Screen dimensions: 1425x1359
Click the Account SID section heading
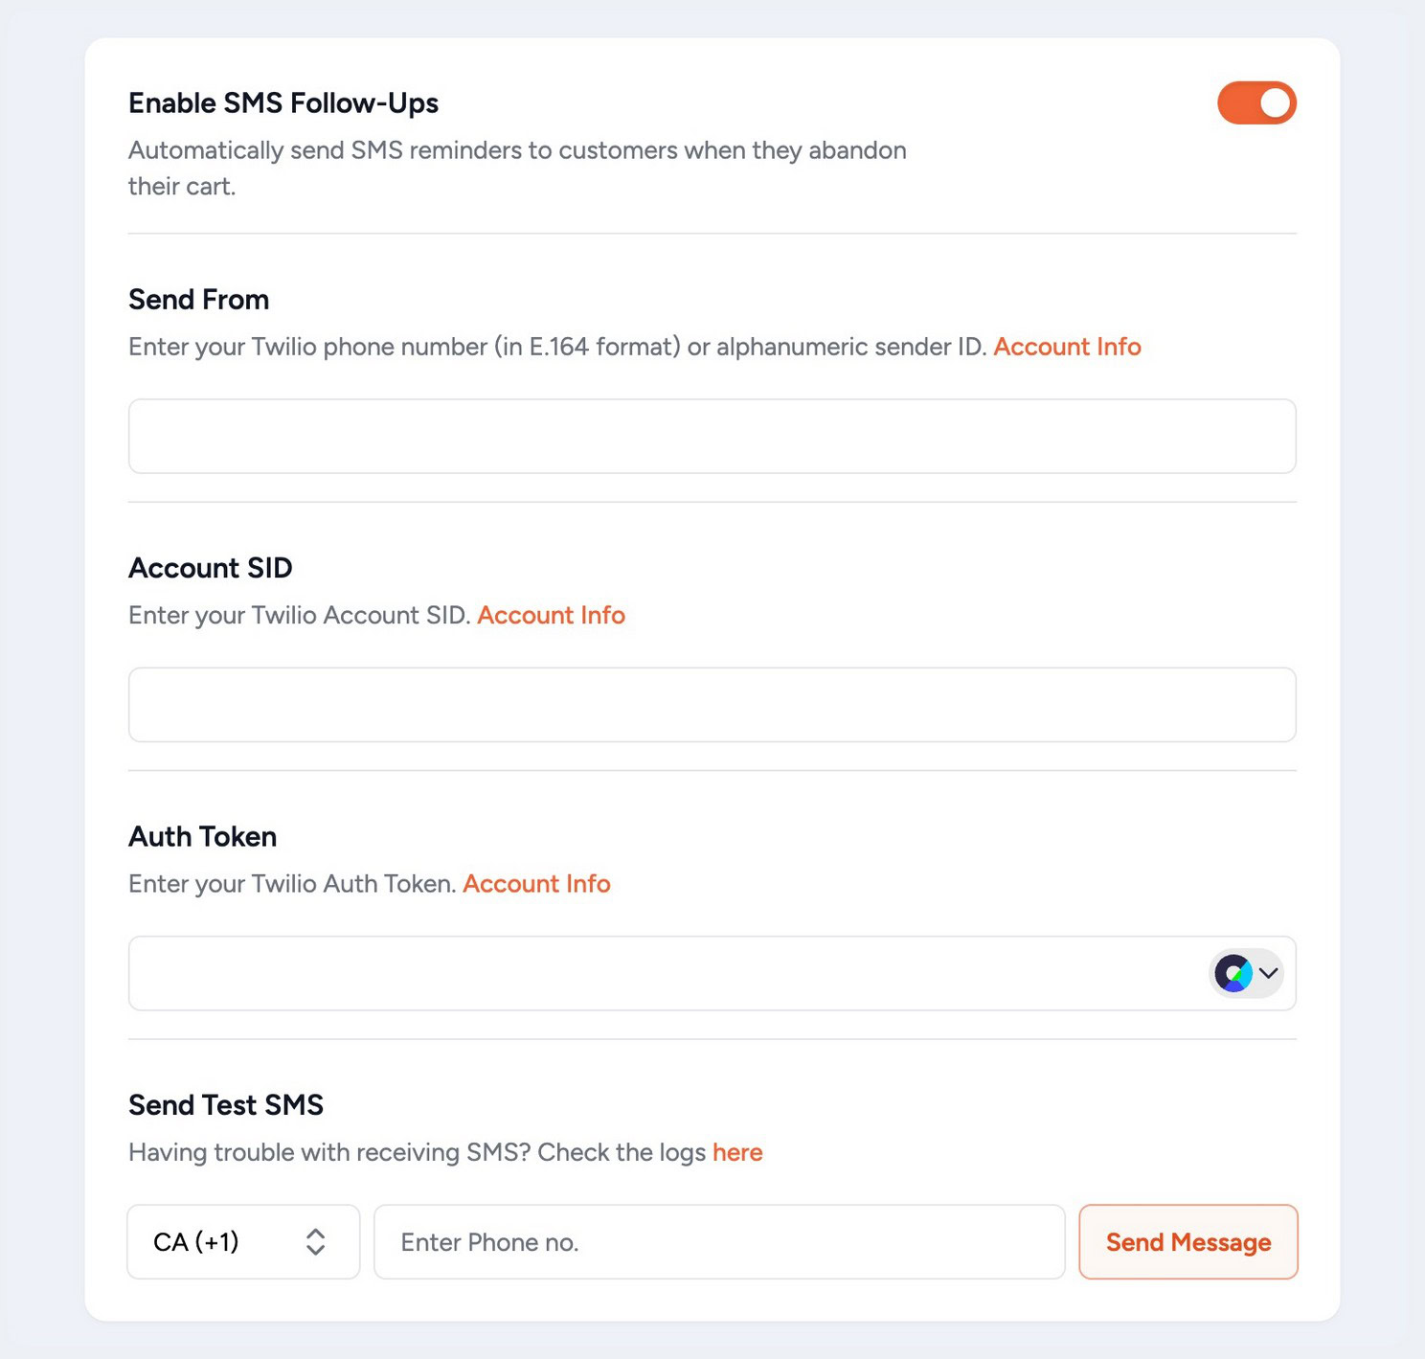pos(210,567)
